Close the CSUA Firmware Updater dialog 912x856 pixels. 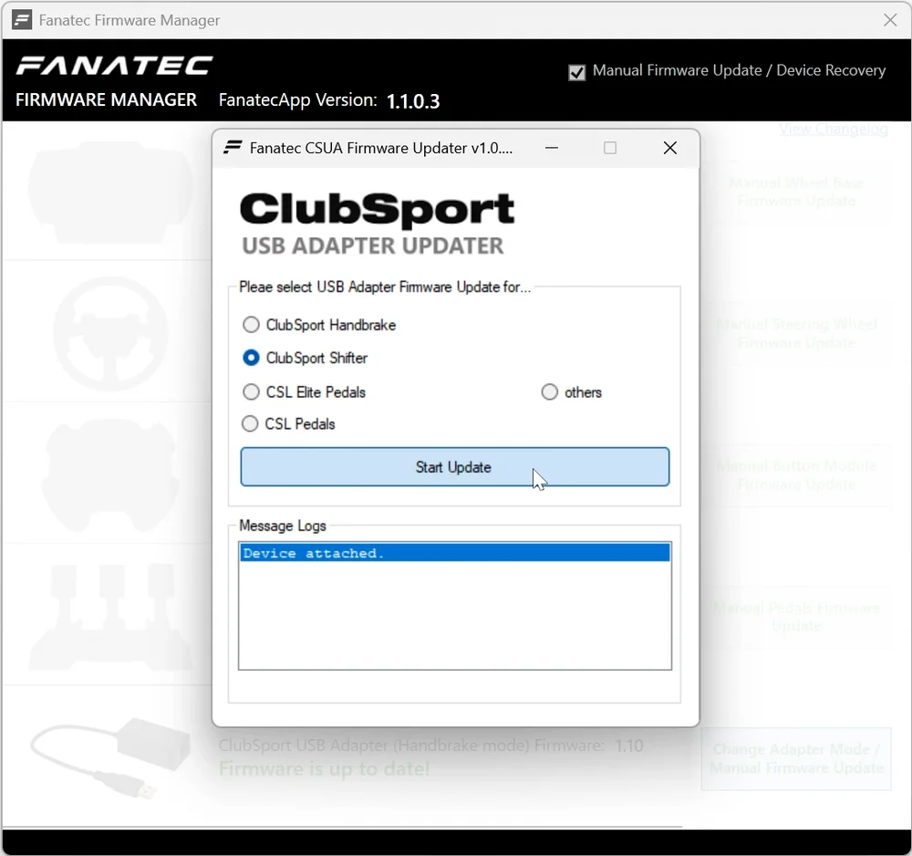tap(669, 148)
